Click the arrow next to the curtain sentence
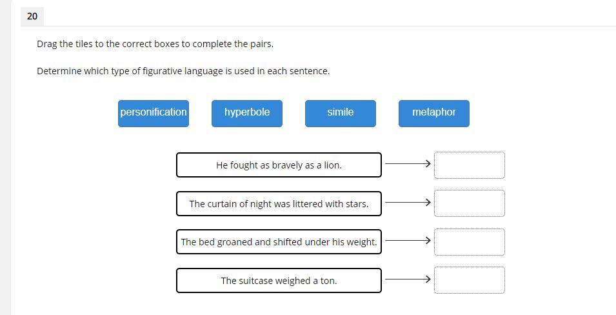Screen dimensions: 616x315 pyautogui.click(x=408, y=203)
